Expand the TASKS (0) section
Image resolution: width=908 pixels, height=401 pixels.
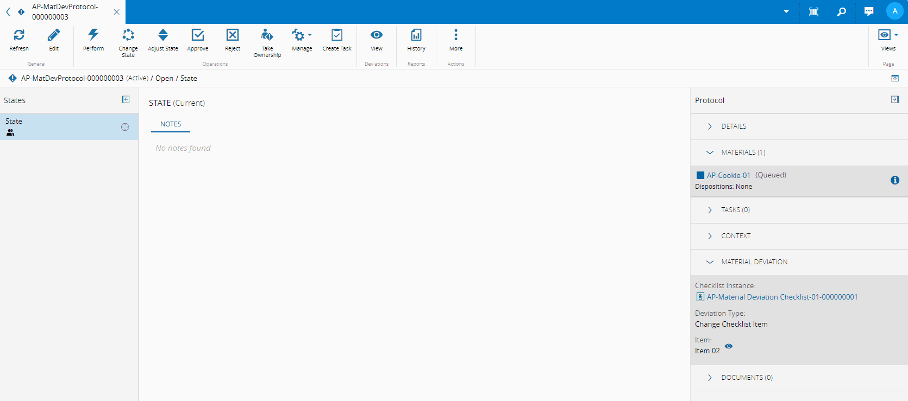coord(735,210)
